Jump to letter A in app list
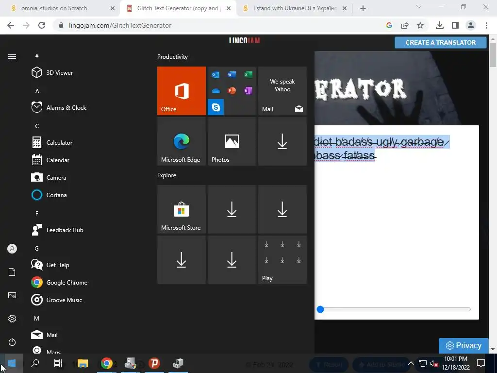This screenshot has width=497, height=373. [37, 91]
